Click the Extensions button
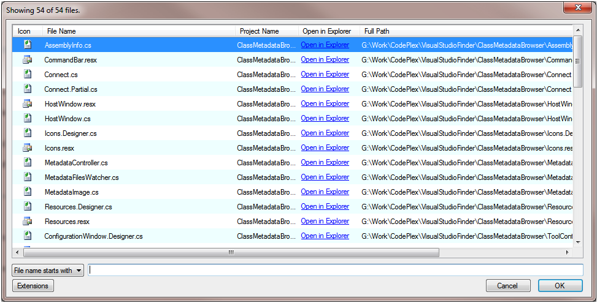Image resolution: width=597 pixels, height=303 pixels. (33, 286)
